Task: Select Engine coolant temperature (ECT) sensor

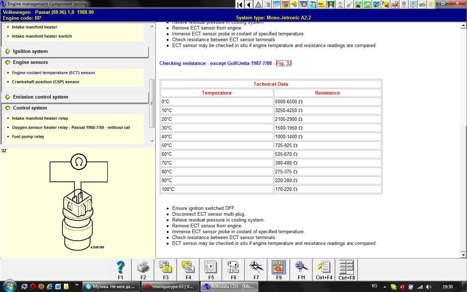Action: tap(54, 73)
